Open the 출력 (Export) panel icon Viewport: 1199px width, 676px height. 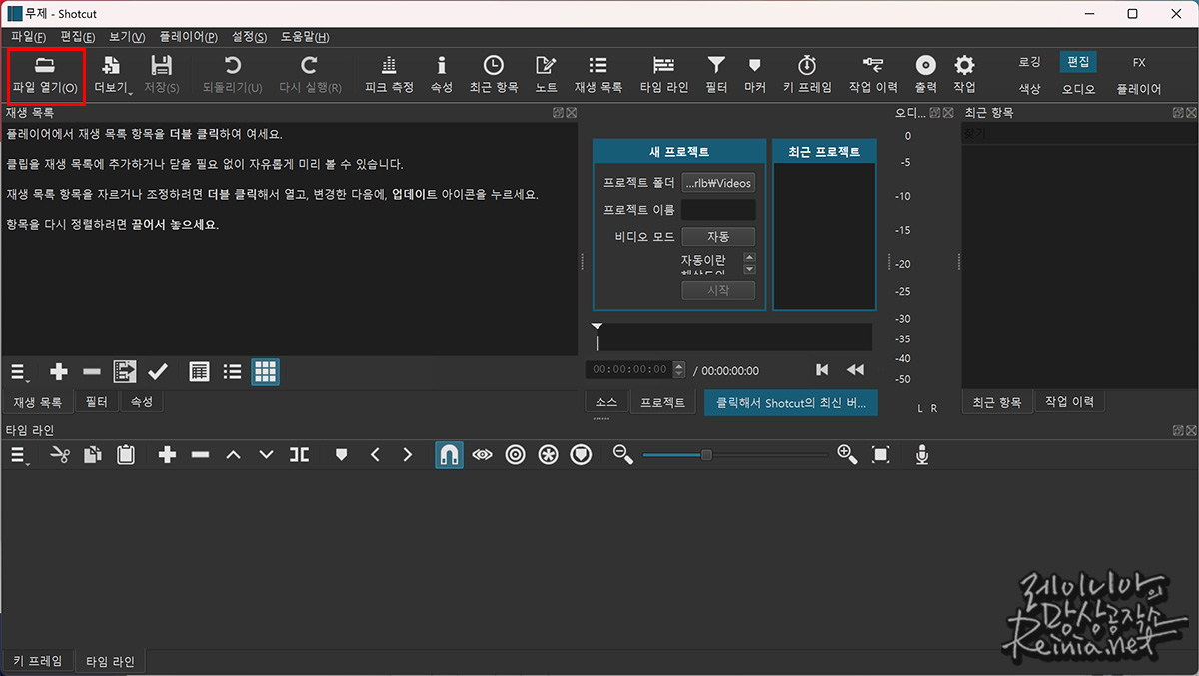(925, 75)
